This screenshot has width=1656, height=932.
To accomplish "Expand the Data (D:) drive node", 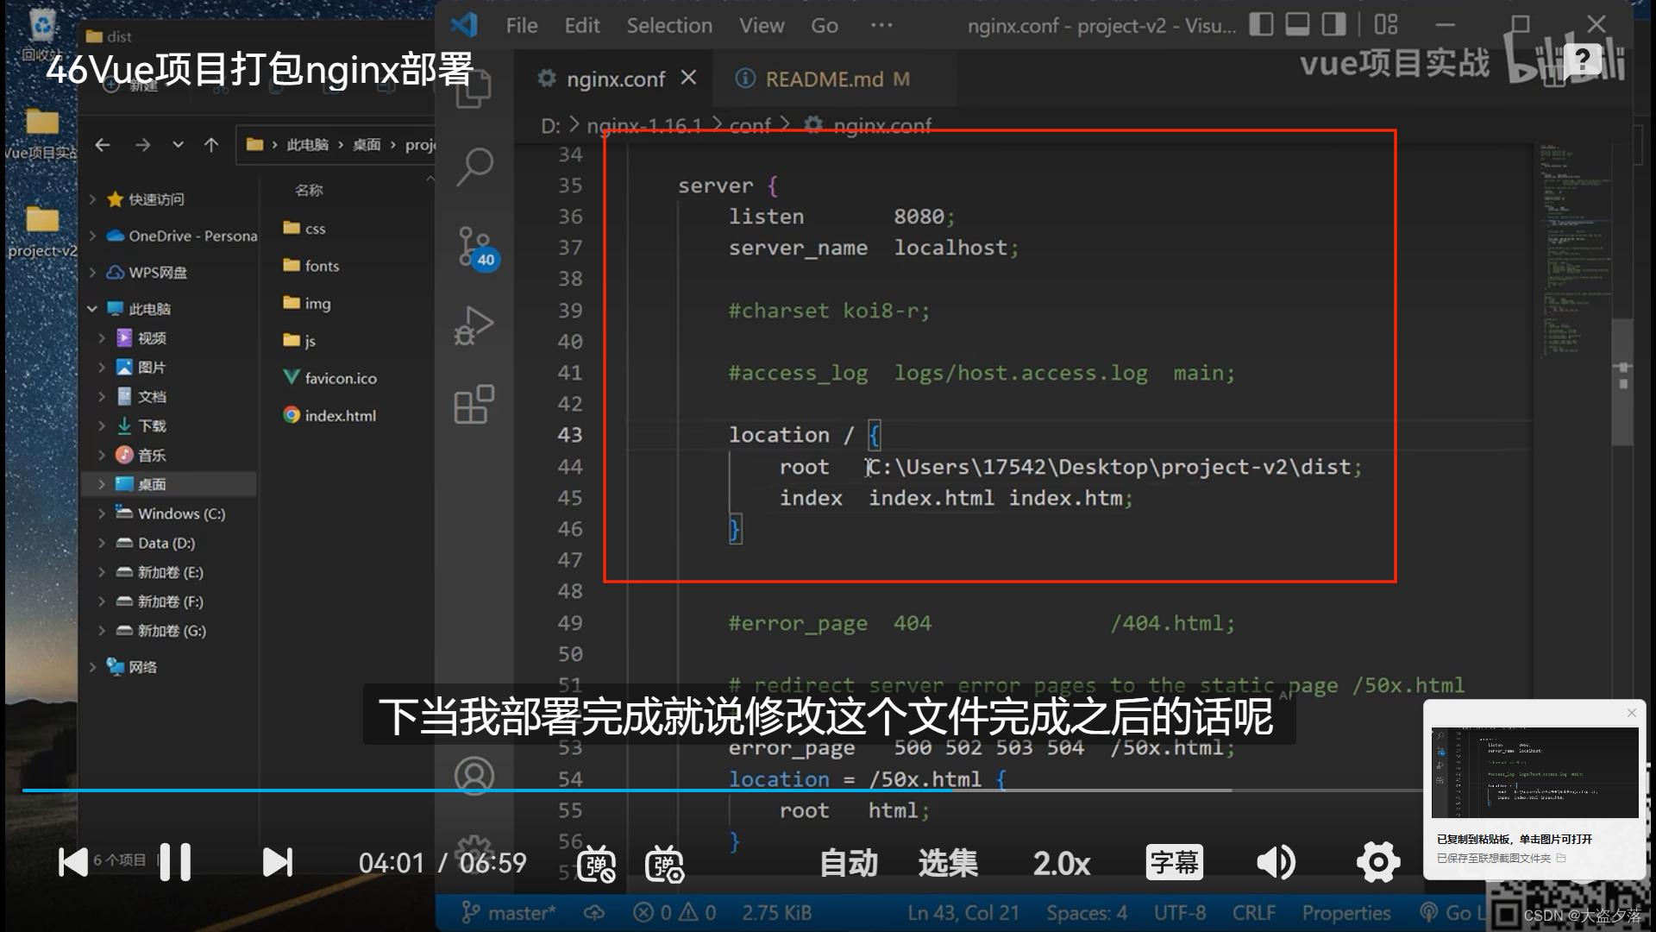I will coord(102,543).
